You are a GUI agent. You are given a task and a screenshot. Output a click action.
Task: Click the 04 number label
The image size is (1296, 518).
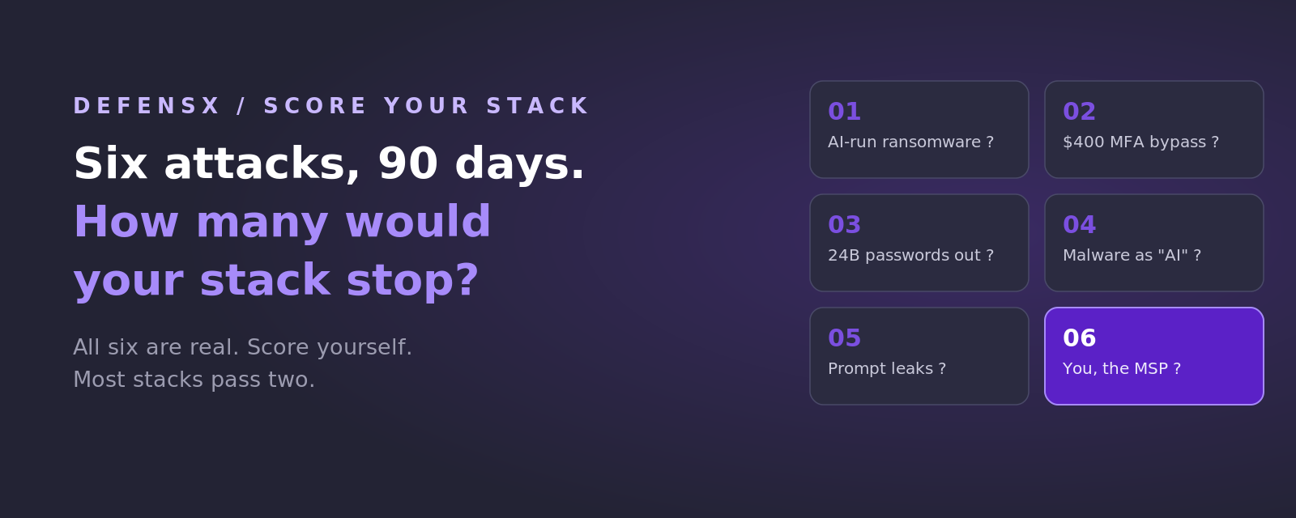coord(1079,225)
